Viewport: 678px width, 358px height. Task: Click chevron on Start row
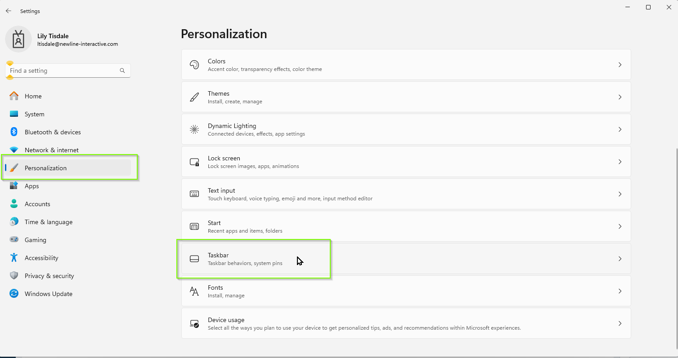point(620,226)
